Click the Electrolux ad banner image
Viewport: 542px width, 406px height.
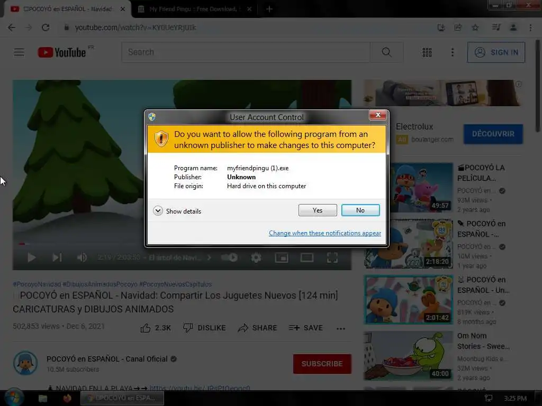tap(442, 93)
